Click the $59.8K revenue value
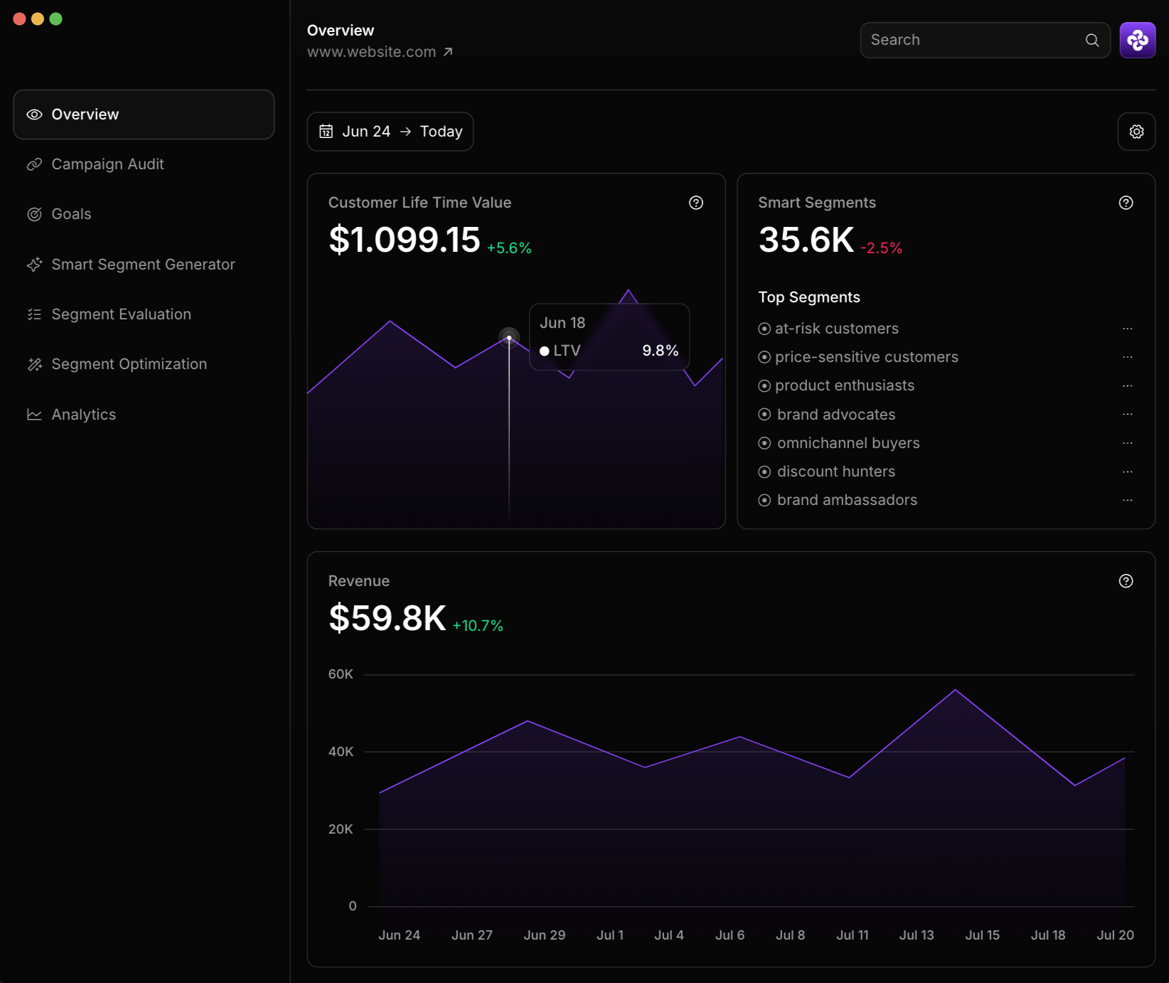The width and height of the screenshot is (1169, 983). pyautogui.click(x=388, y=617)
